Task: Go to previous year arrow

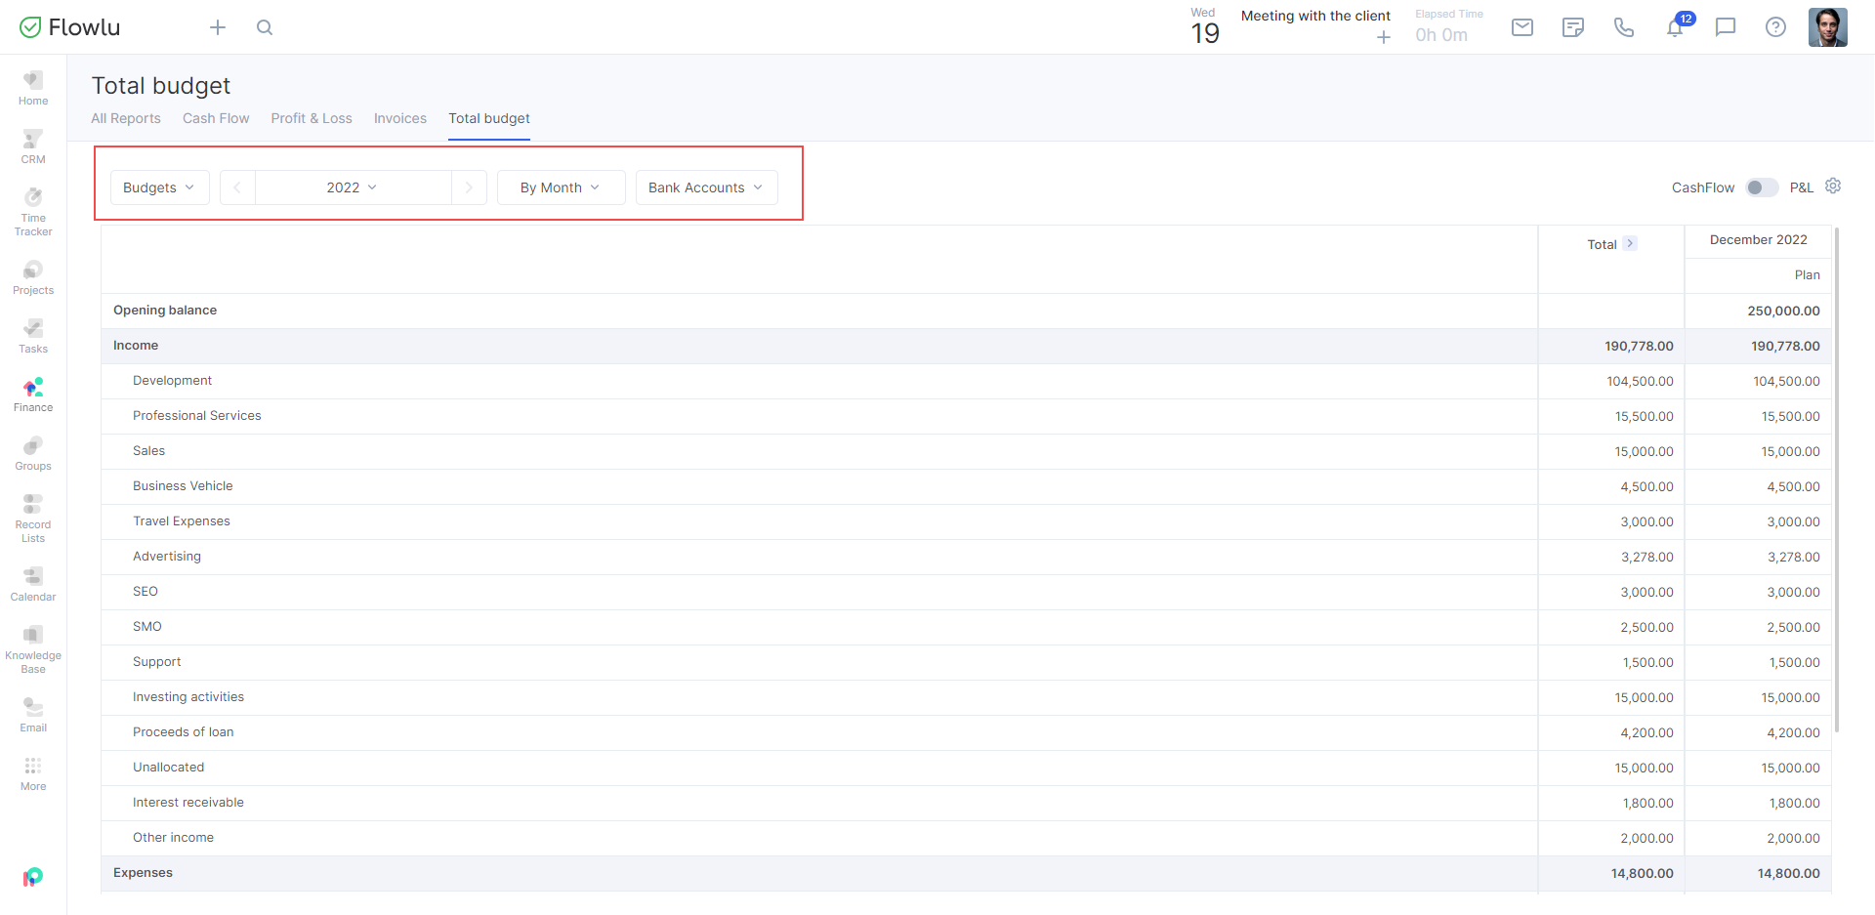Action: (x=237, y=187)
